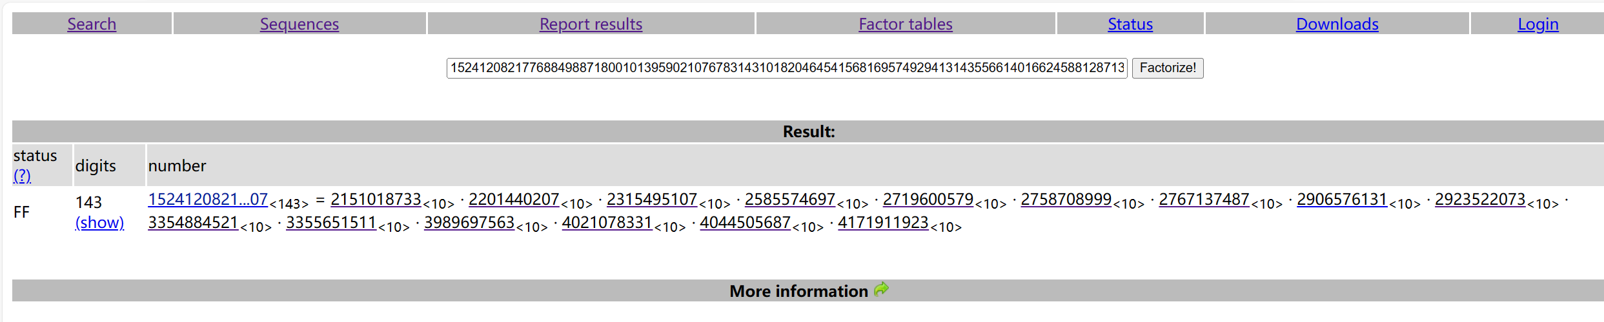1604x322 pixels.
Task: Open the status help (?) link
Action: click(22, 175)
